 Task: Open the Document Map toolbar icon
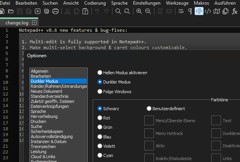pos(217,11)
